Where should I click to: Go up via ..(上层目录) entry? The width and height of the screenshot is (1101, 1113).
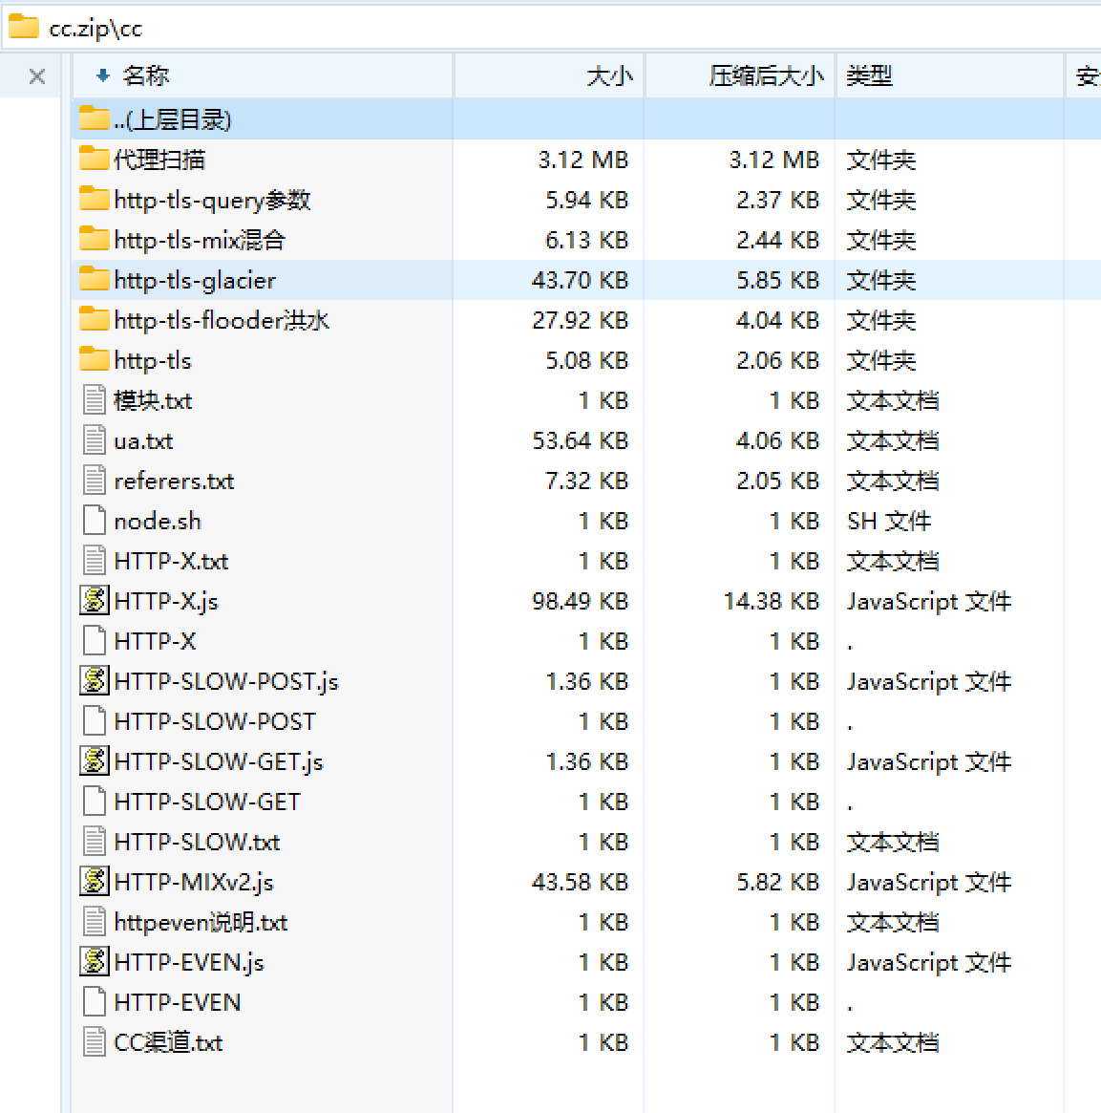(x=172, y=119)
